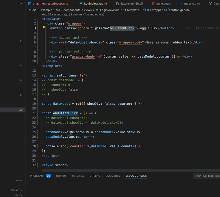Click the Vue icon on the LoginView.vue tab
The width and height of the screenshot is (220, 197).
pyautogui.click(x=81, y=4)
